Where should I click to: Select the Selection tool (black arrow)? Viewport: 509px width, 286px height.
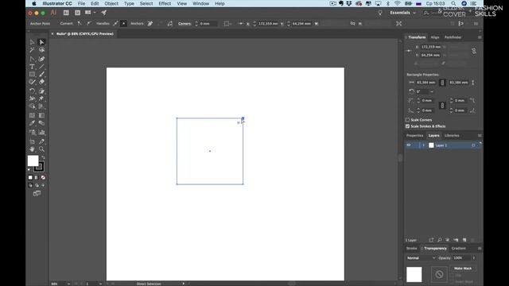point(32,42)
